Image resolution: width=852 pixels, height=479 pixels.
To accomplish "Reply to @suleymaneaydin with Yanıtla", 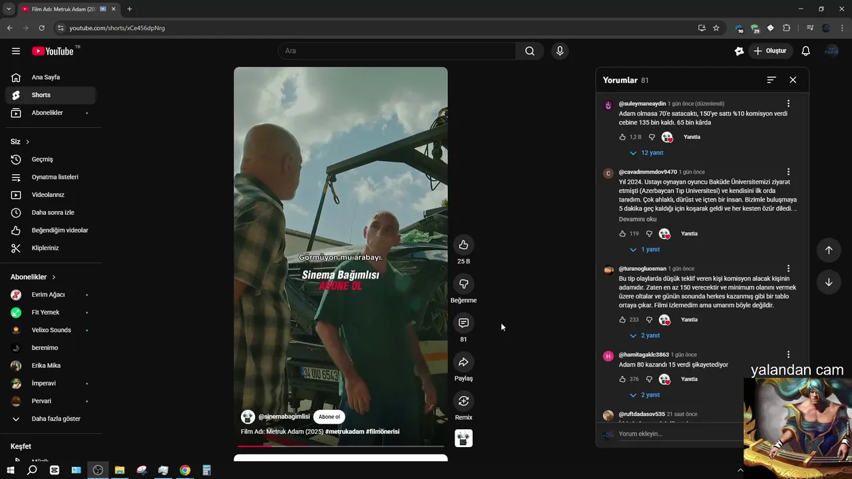I will point(692,137).
